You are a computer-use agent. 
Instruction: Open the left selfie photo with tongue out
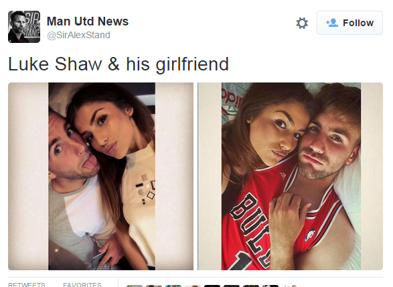(100, 176)
